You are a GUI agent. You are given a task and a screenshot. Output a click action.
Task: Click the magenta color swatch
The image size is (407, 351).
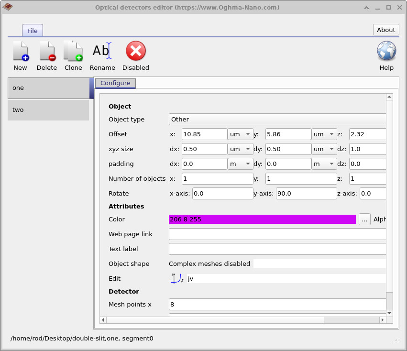click(x=262, y=219)
